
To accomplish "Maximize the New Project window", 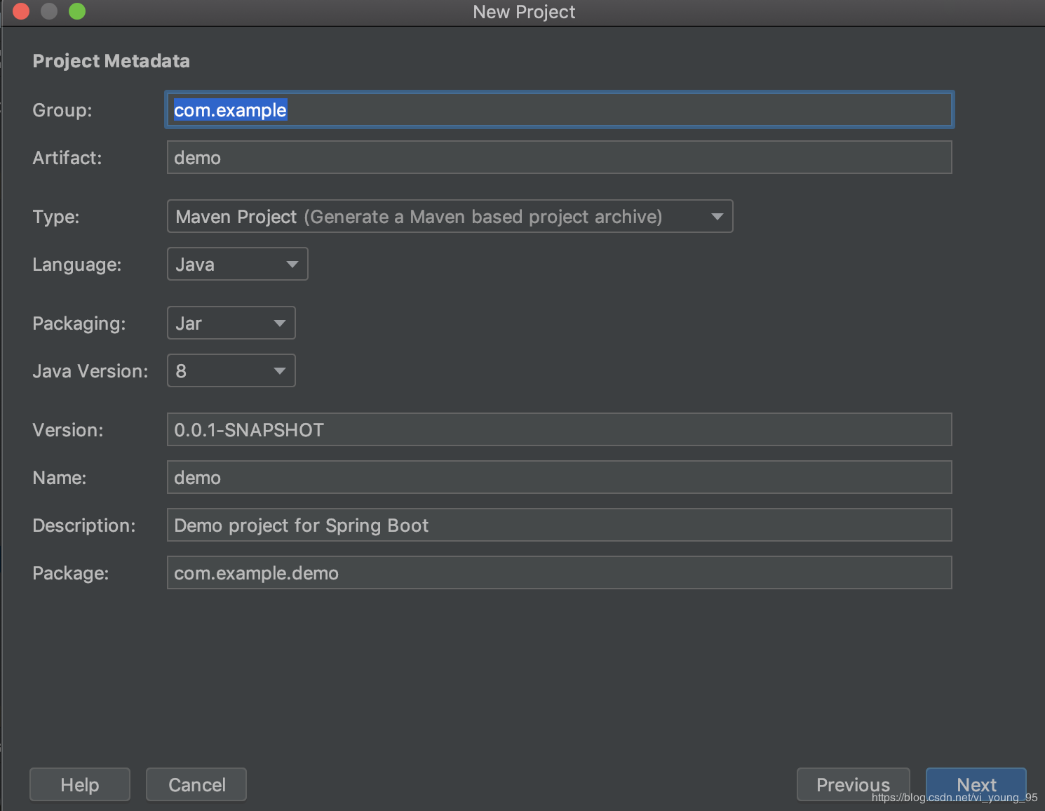I will [x=77, y=11].
